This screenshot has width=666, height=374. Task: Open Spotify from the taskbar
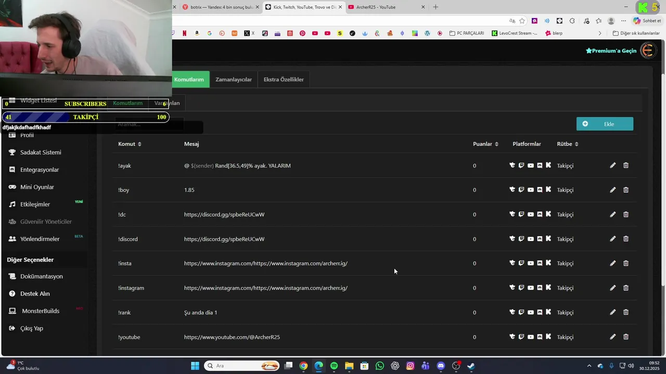click(x=334, y=366)
